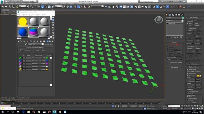Select the Select and Link tool

pyautogui.click(x=10, y=7)
